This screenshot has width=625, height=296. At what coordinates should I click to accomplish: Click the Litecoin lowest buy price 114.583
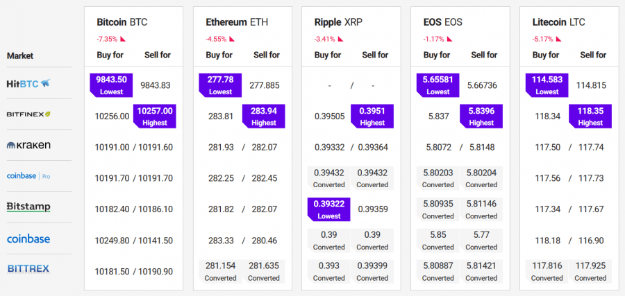tap(547, 85)
